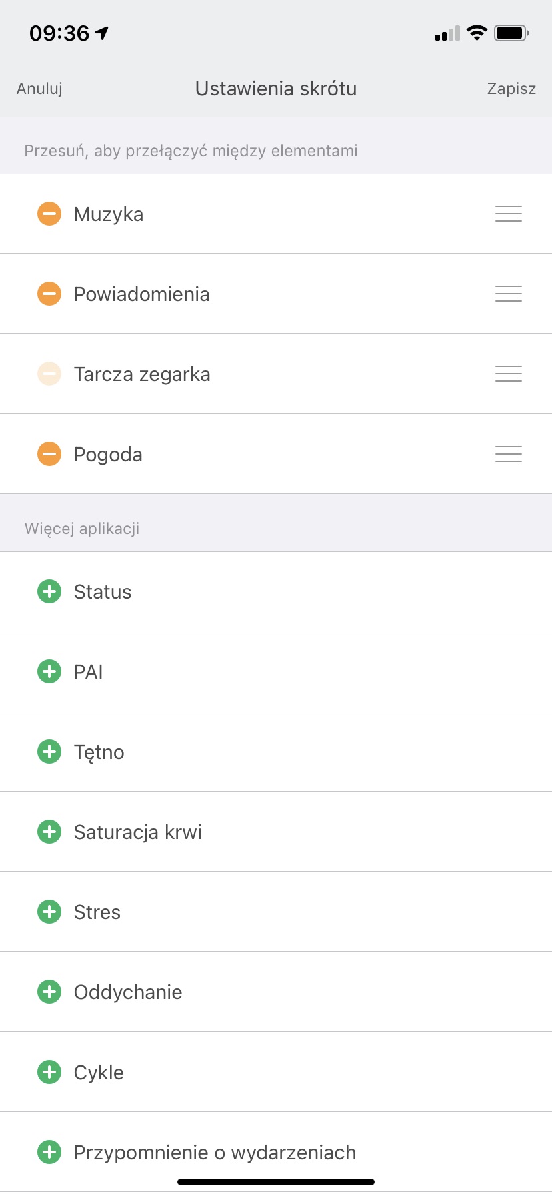Add Oddychanie with the plus icon
This screenshot has height=1196, width=552.
[49, 992]
